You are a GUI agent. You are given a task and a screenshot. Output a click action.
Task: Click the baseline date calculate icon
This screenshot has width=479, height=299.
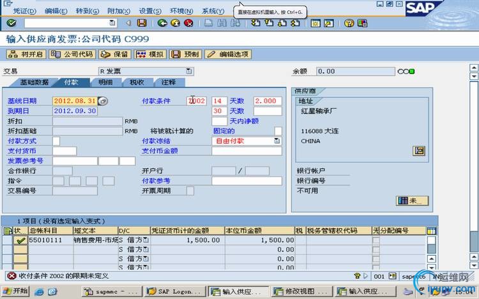click(x=103, y=101)
